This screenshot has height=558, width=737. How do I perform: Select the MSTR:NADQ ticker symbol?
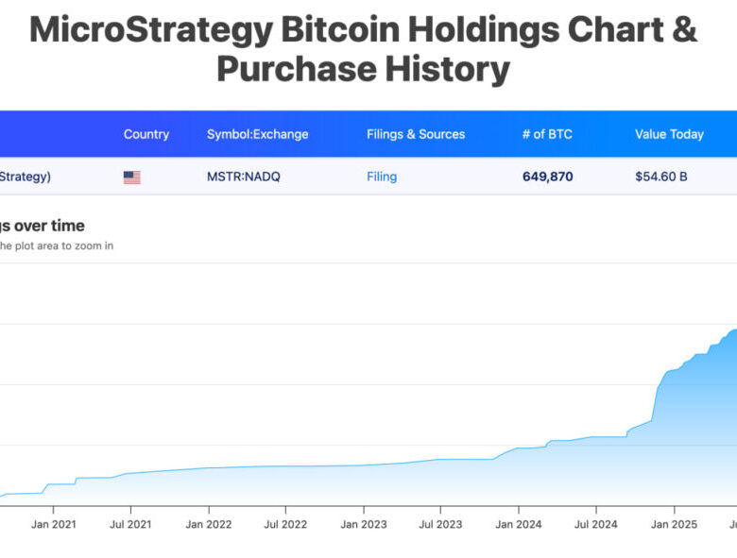pyautogui.click(x=245, y=177)
